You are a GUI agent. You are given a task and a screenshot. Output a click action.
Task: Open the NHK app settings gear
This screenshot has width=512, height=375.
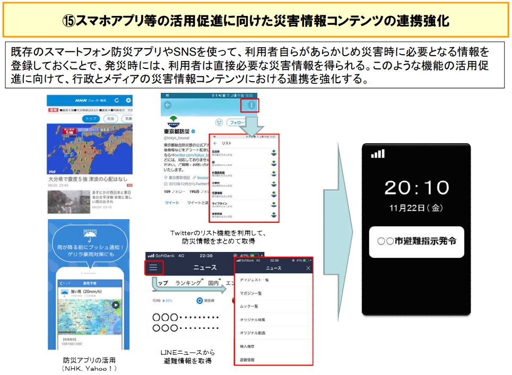click(128, 101)
